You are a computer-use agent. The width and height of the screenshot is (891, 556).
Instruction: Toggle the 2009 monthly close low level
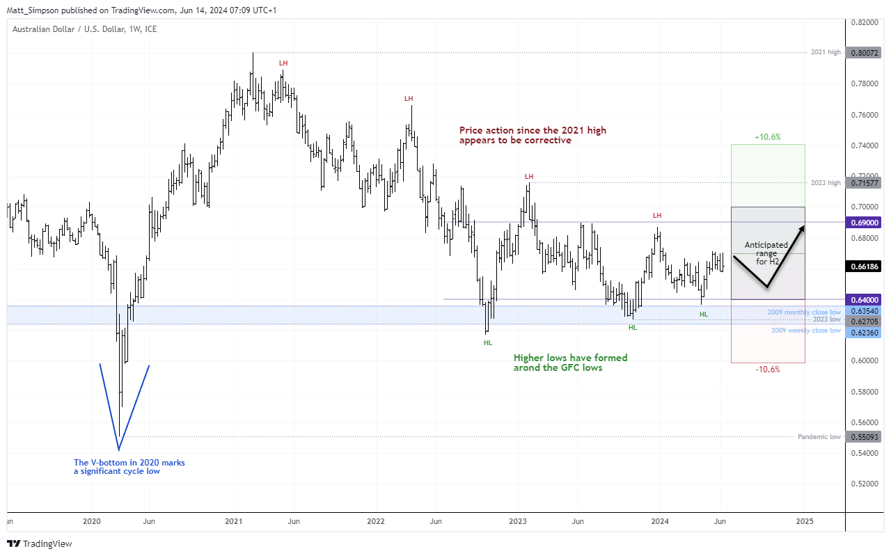point(804,312)
